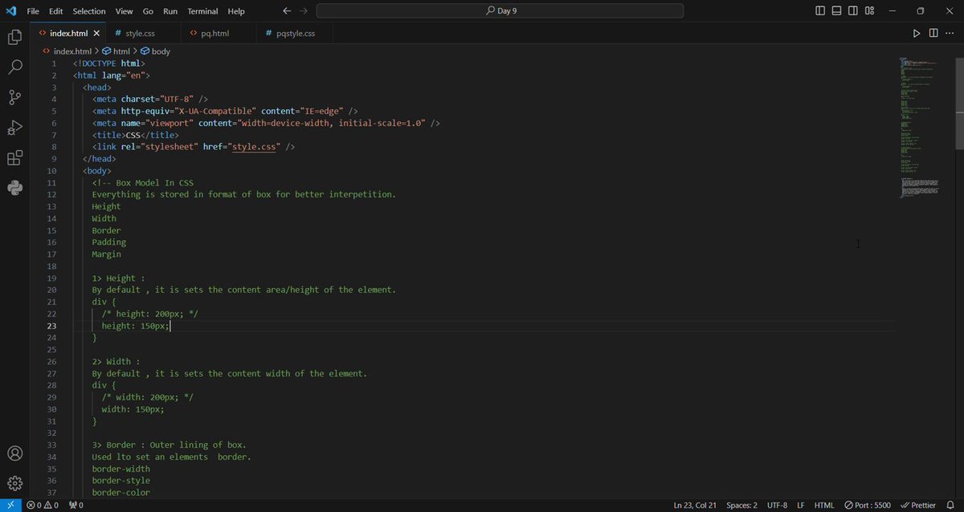Open forwarded ports indicator showing 0
Image resolution: width=964 pixels, height=512 pixels.
pyautogui.click(x=76, y=505)
